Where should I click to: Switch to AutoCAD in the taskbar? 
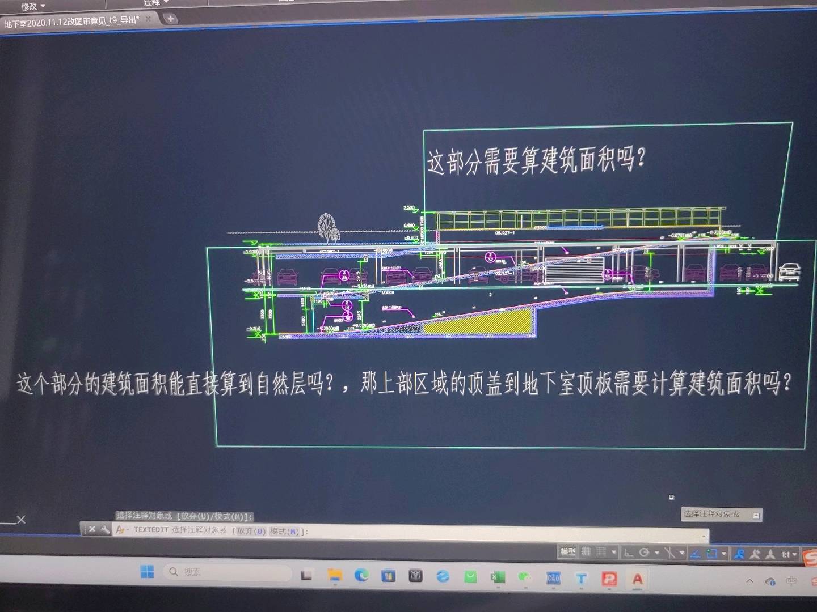637,579
